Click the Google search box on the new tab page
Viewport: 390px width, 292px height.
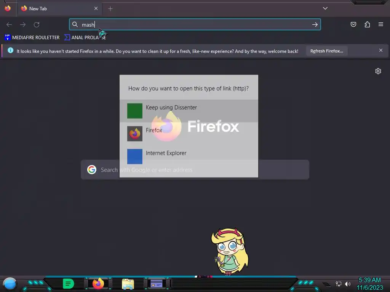(x=195, y=170)
